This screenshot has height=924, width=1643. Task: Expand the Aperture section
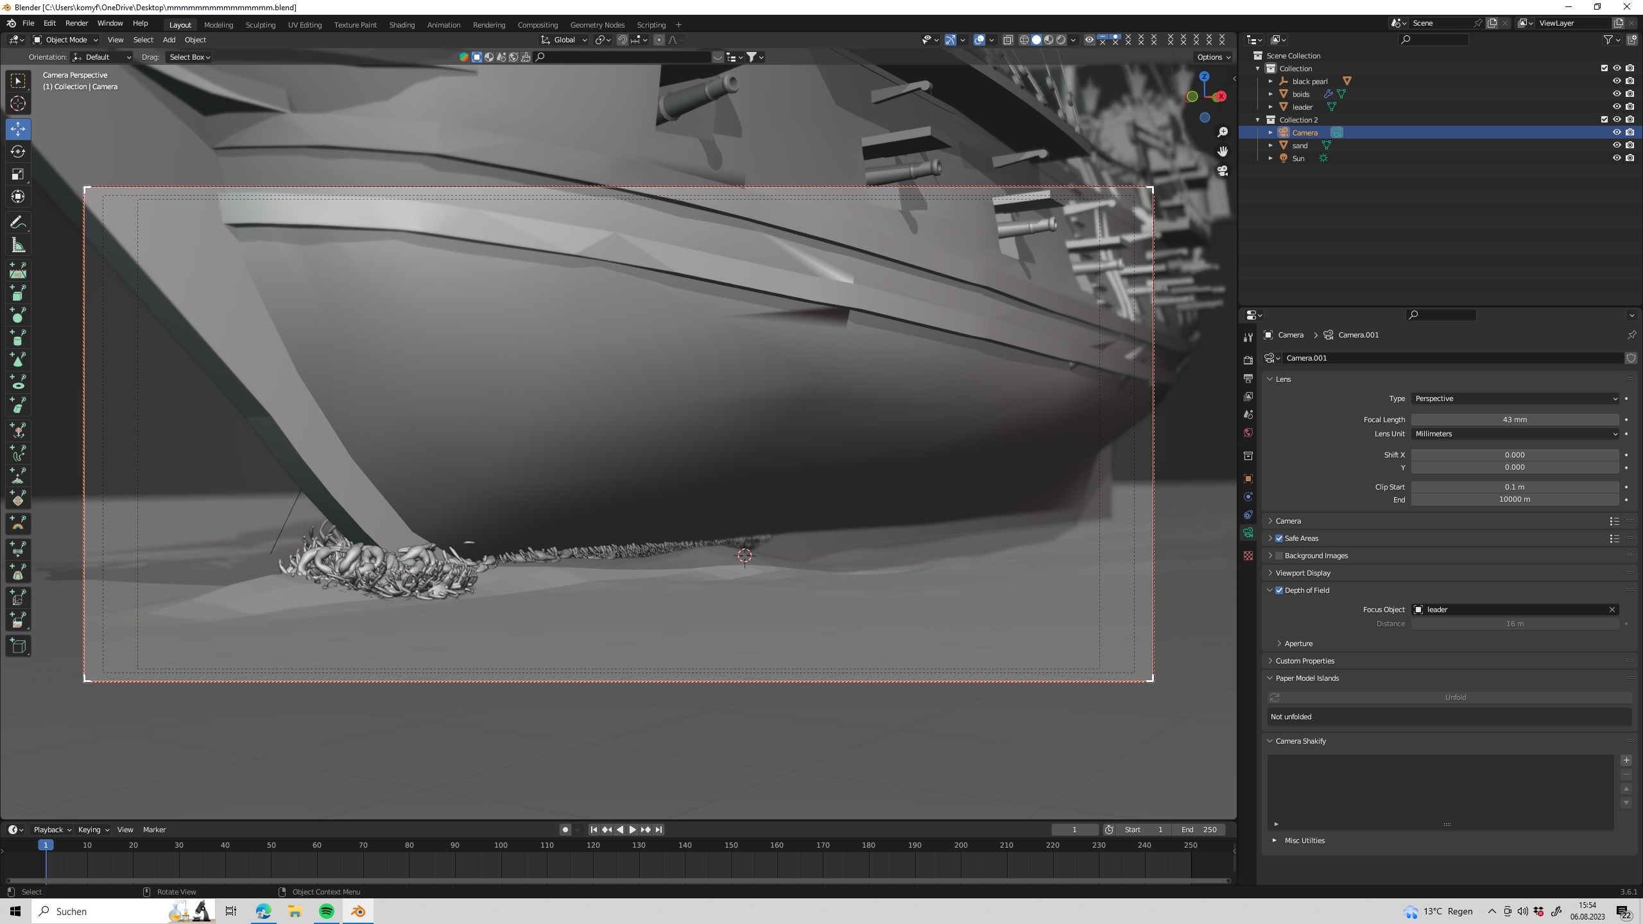click(1298, 644)
